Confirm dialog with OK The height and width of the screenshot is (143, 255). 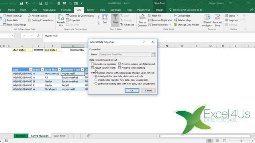point(132,91)
